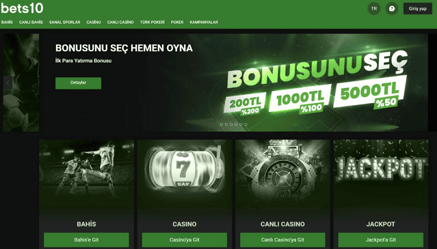Go to SANAL SPORLAR section
Image resolution: width=437 pixels, height=249 pixels.
pos(65,22)
